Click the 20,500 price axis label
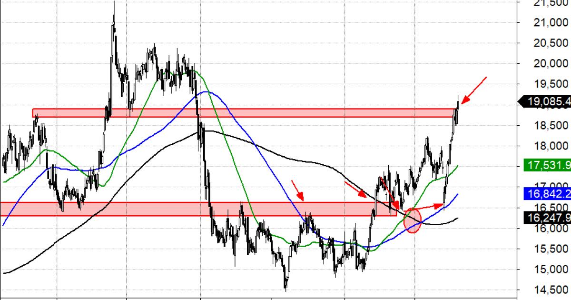This screenshot has height=300, width=571. 551,43
